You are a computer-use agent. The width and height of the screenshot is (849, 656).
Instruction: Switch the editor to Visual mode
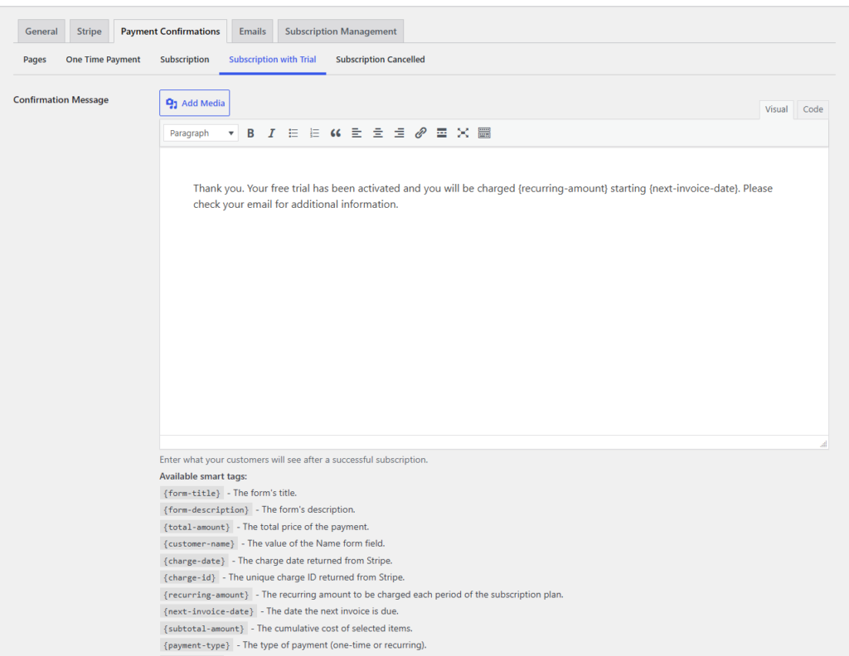(x=776, y=109)
